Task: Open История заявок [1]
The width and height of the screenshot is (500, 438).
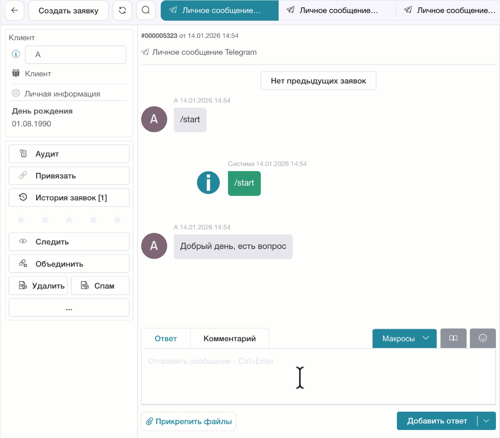Action: tap(69, 198)
